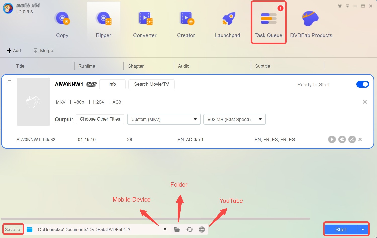Screen dimensions: 377x238
Task: Click the Folder browse icon
Action: pos(177,229)
